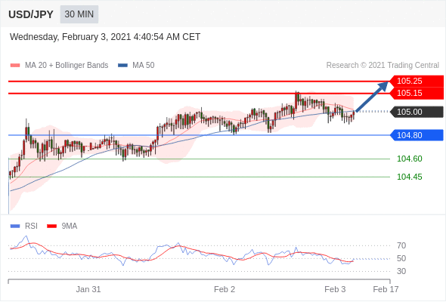Click the pink MA 20 color swatch
Viewport: 446px width, 302px height.
coord(15,66)
